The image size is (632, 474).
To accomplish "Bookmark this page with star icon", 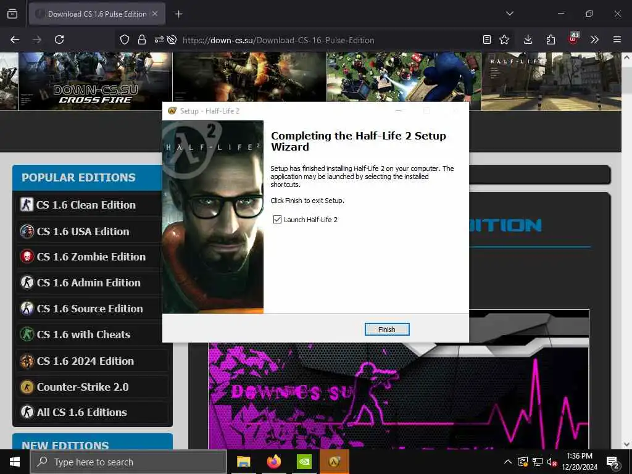I will (504, 39).
